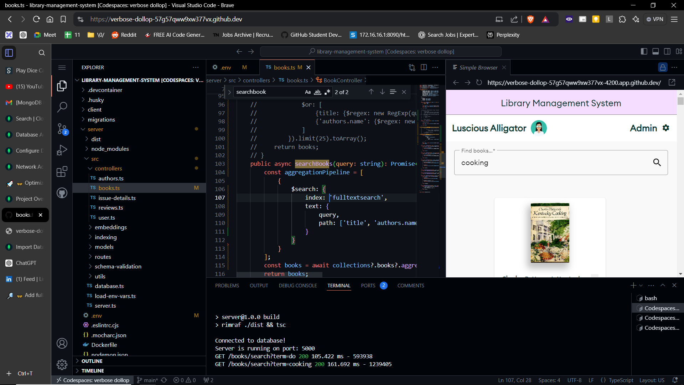Reload the Simple Browser page
This screenshot has width=684, height=385.
coord(479,83)
